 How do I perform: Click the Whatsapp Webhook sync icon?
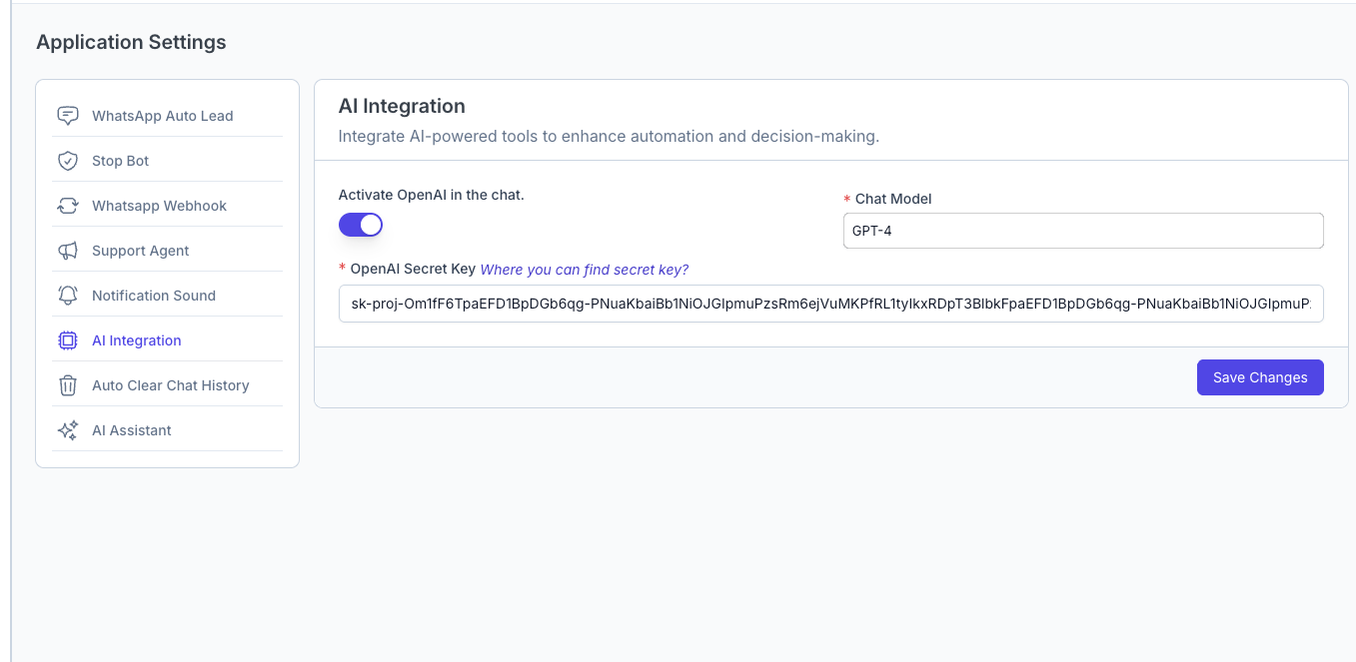[x=67, y=205]
